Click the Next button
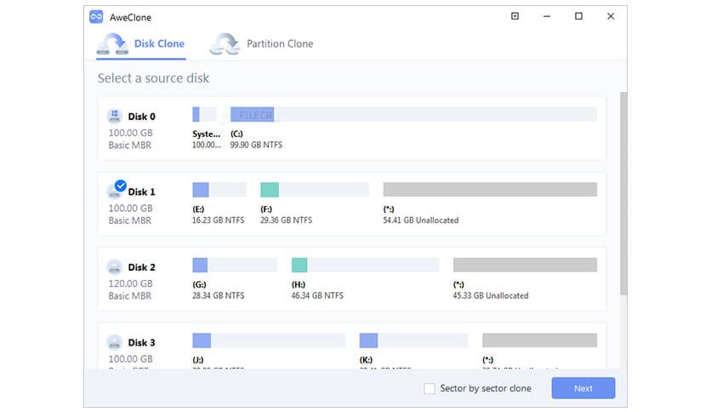This screenshot has width=711, height=412. pyautogui.click(x=583, y=388)
